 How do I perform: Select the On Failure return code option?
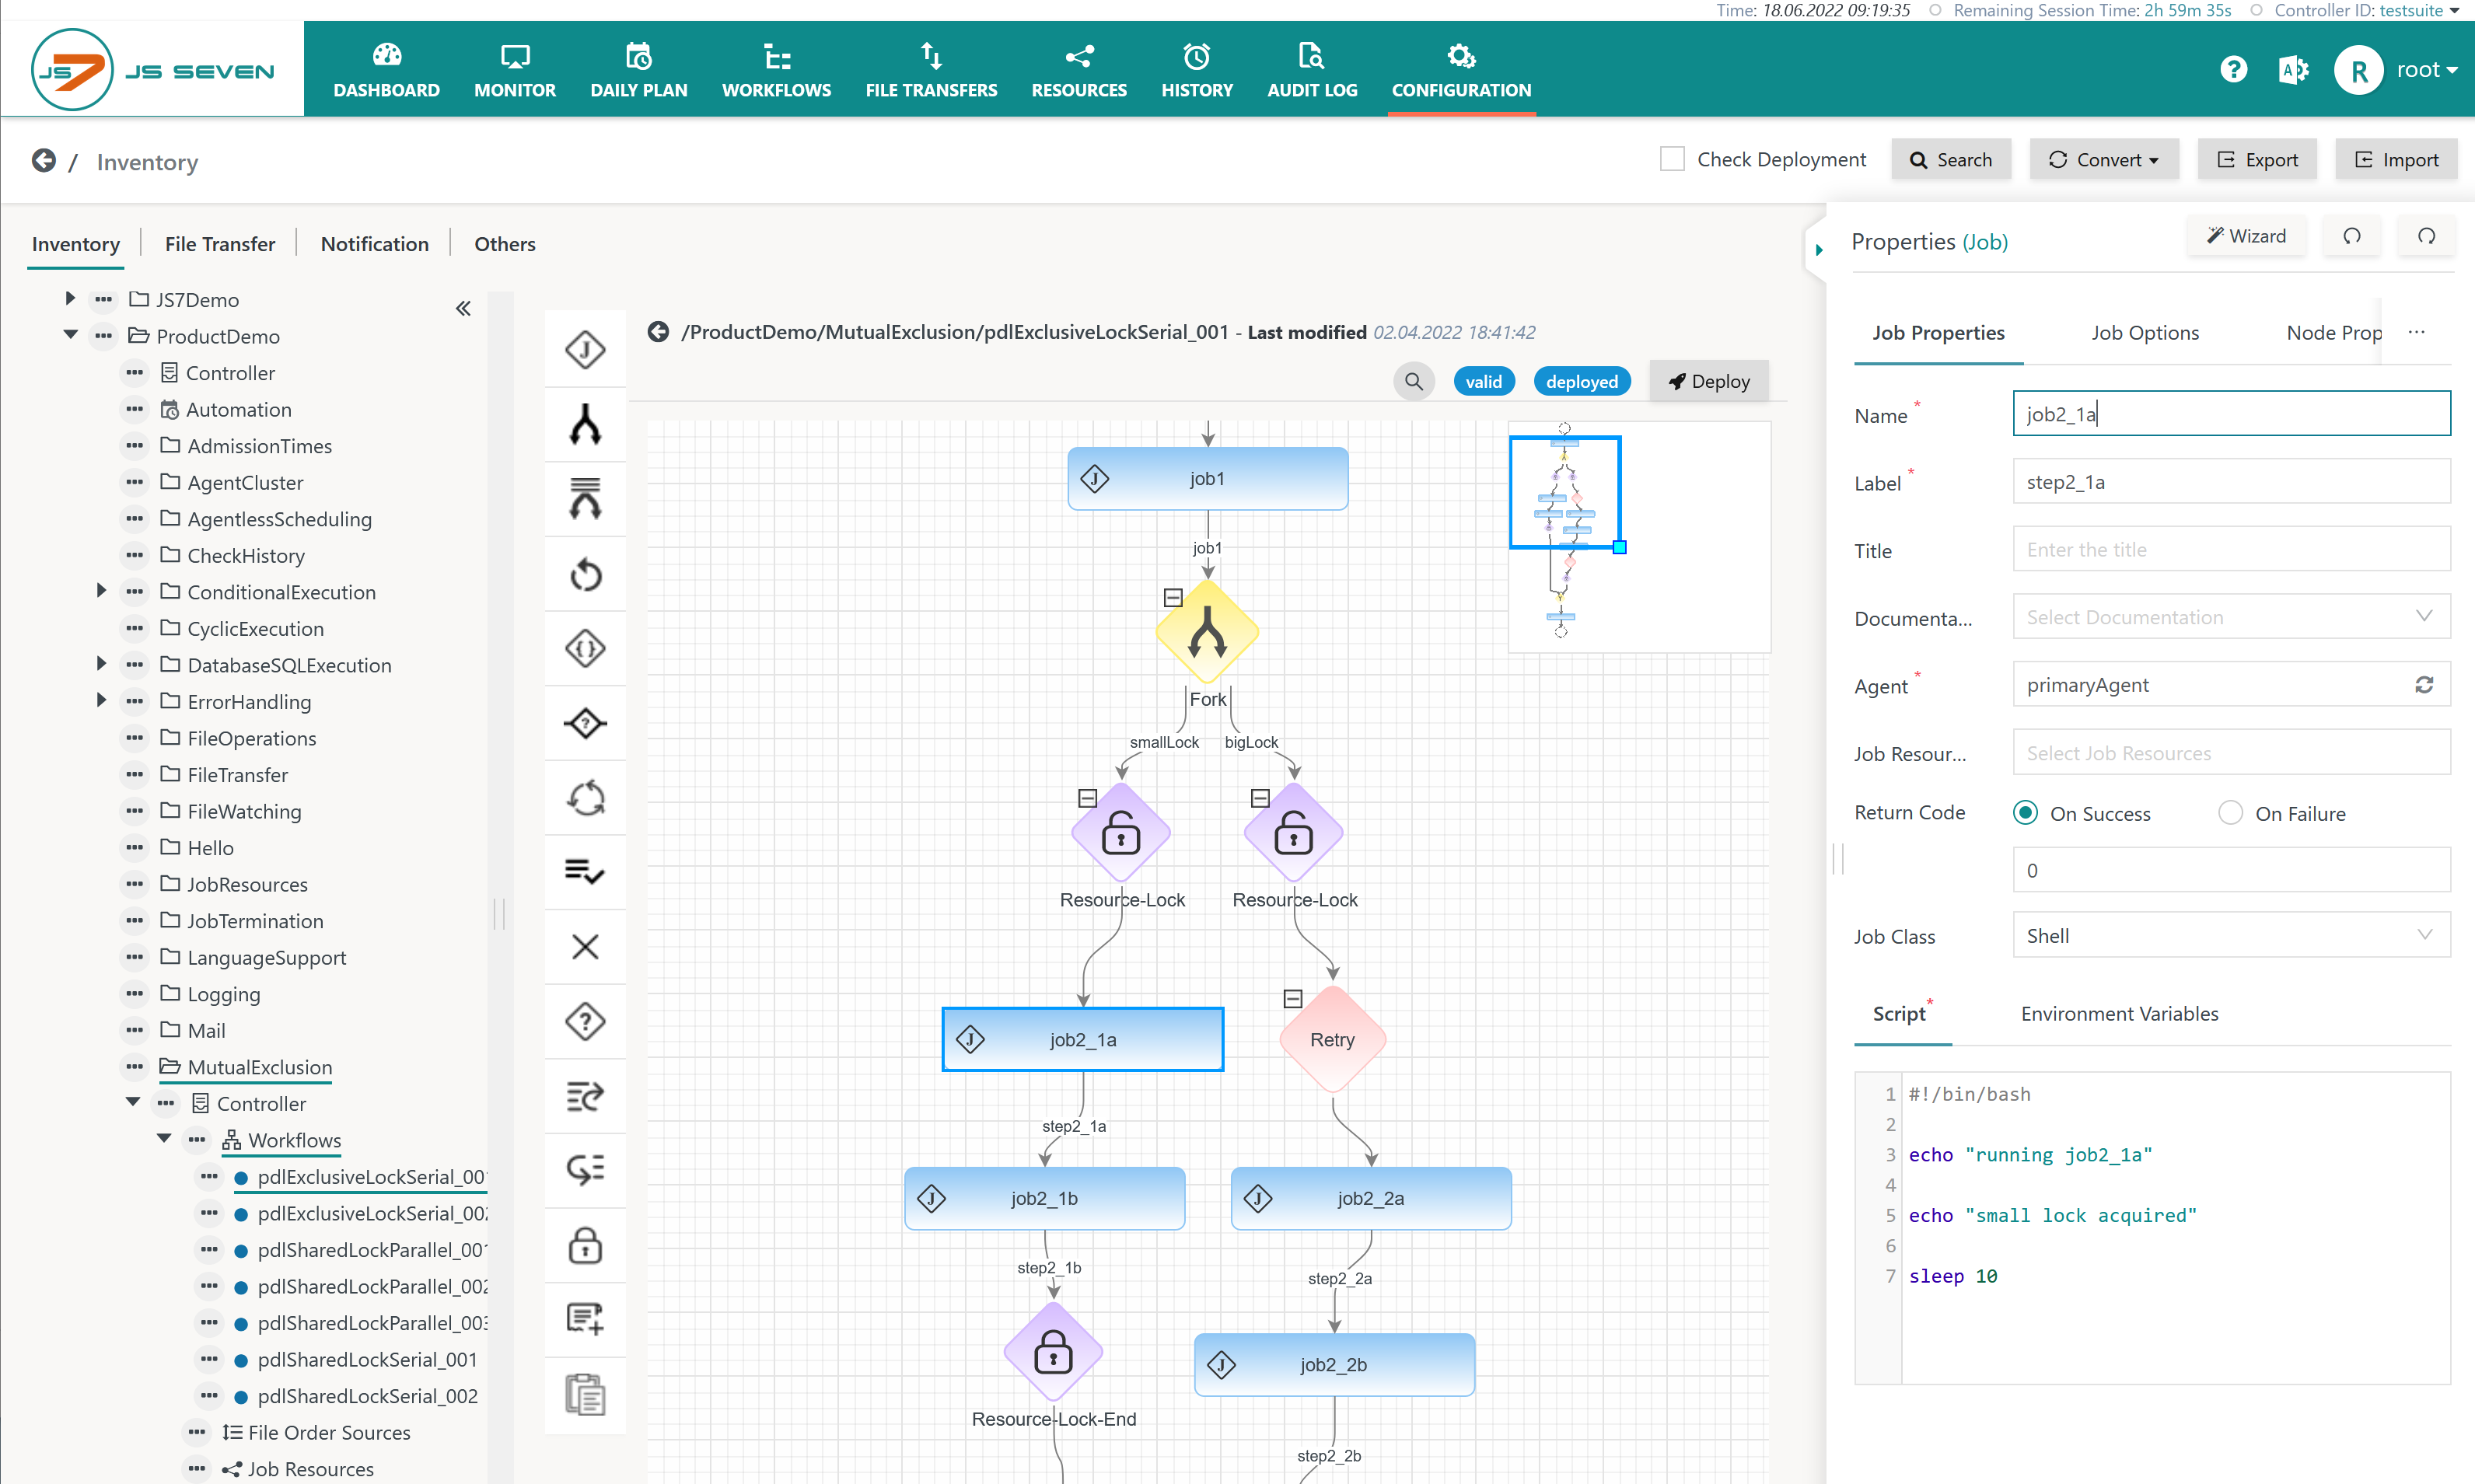(2230, 813)
